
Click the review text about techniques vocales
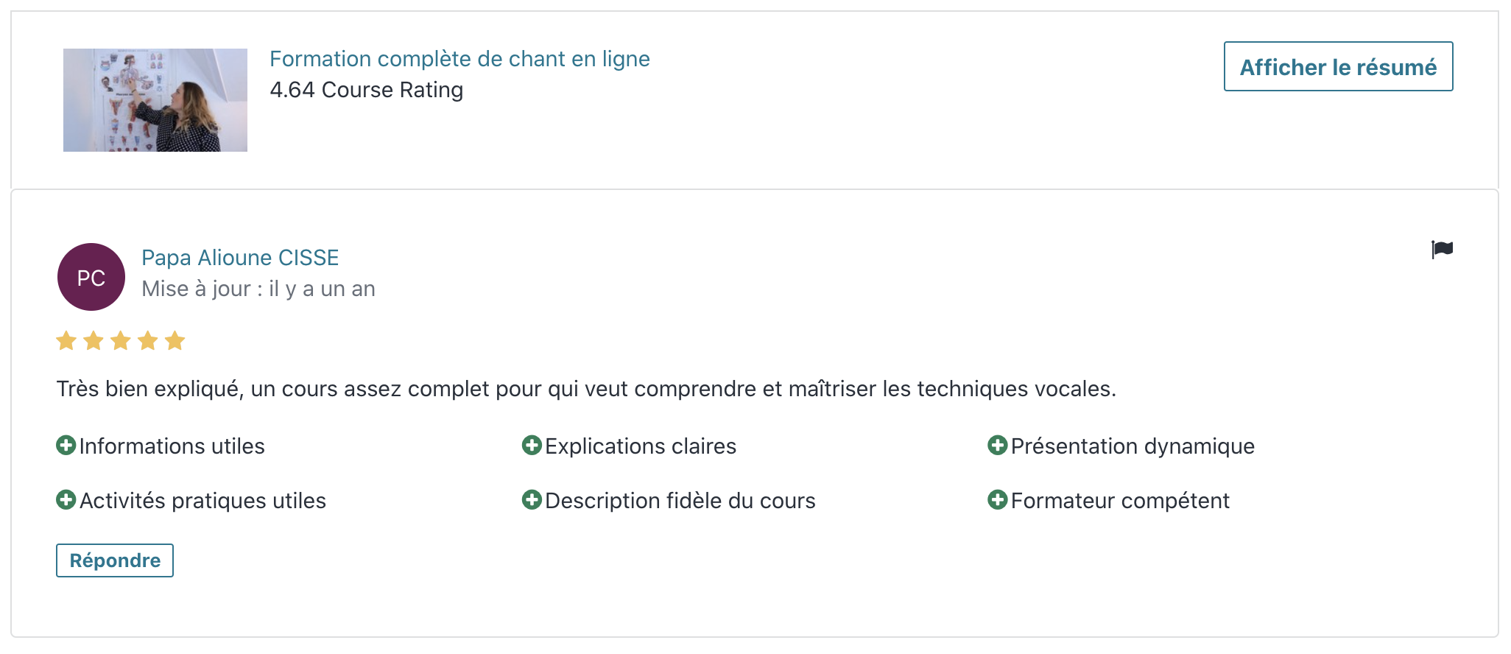click(x=586, y=389)
